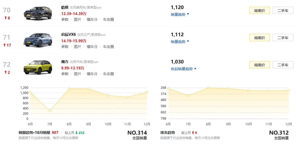Viewport: 296px width, 146px height.
Task: Click 二手车 button for 启辰VX6
Action: point(283,38)
